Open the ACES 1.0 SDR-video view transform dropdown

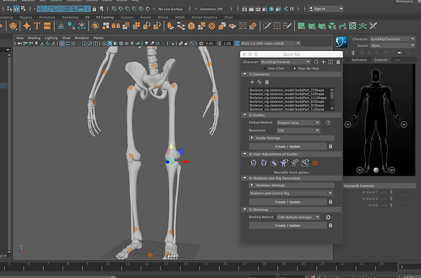[x=271, y=44]
